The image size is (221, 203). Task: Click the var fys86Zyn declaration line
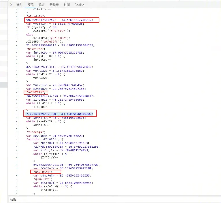pos(59,24)
